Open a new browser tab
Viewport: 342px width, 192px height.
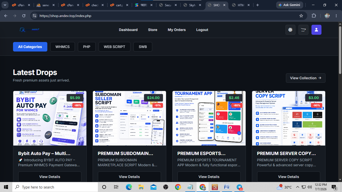pos(258,5)
